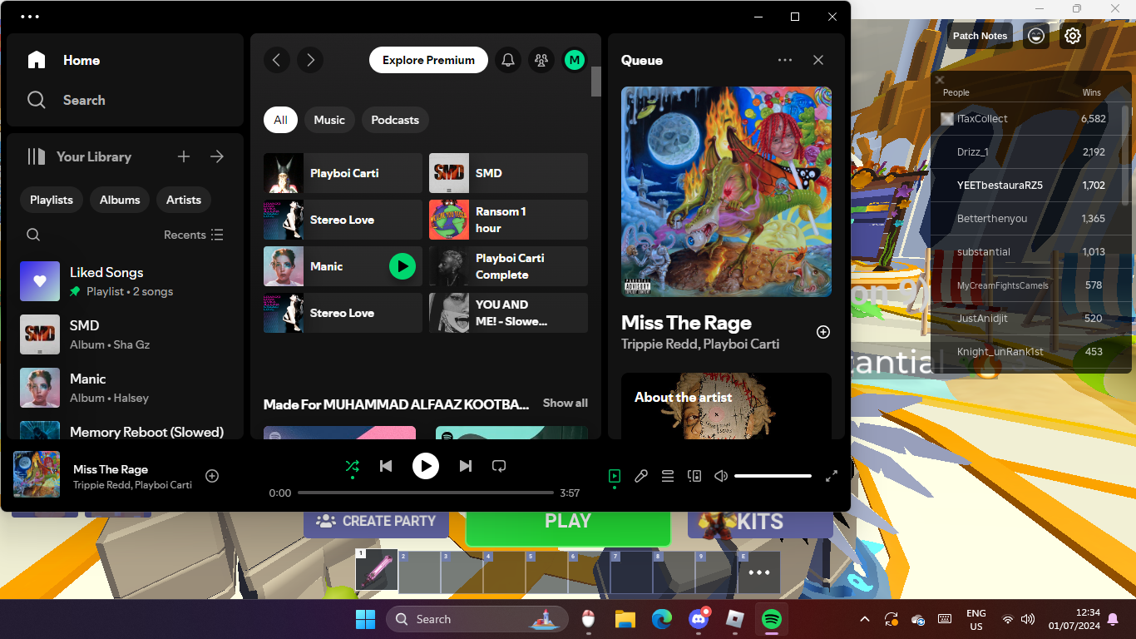Open File Explorer from taskbar

coord(625,619)
